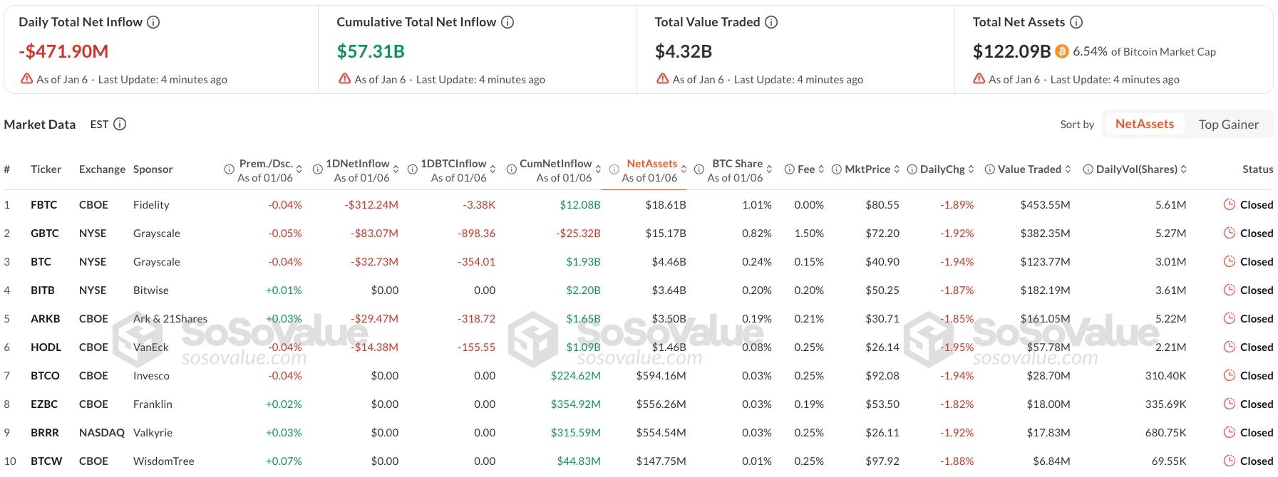The image size is (1278, 477).
Task: Click the 1DNetInflow column header
Action: tap(358, 164)
